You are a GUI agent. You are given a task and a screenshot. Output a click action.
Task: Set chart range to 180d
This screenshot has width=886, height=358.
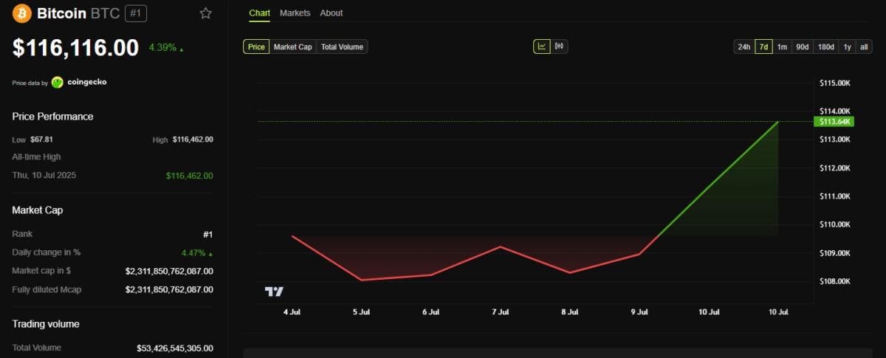click(x=826, y=47)
